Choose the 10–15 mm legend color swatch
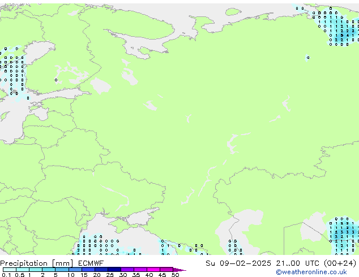Screen dimensions: 359x277 click(75, 270)
